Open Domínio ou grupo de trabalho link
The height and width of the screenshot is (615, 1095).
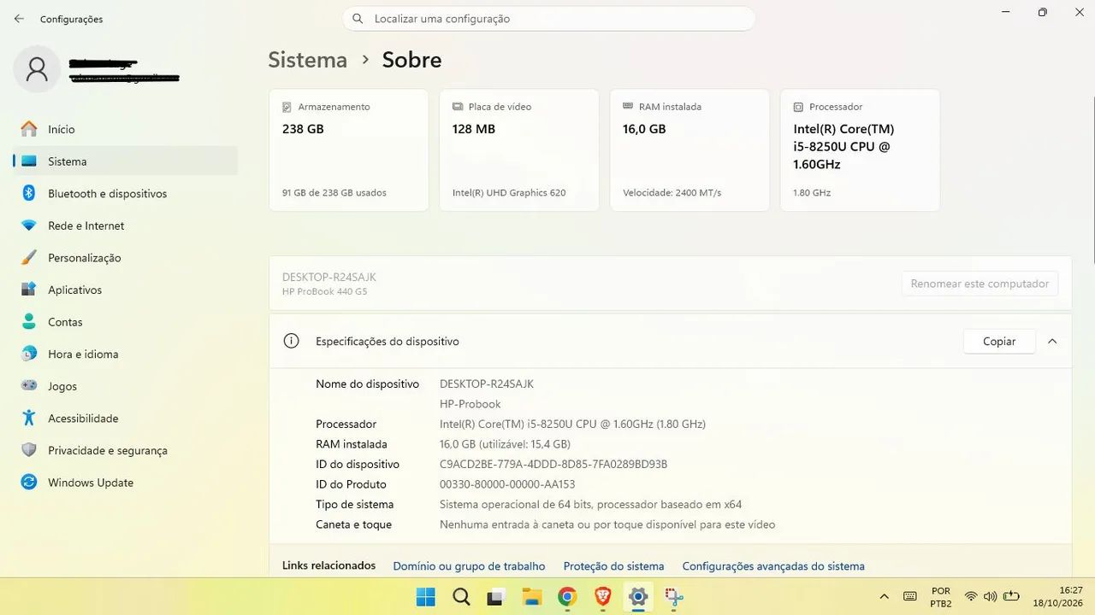(x=469, y=565)
